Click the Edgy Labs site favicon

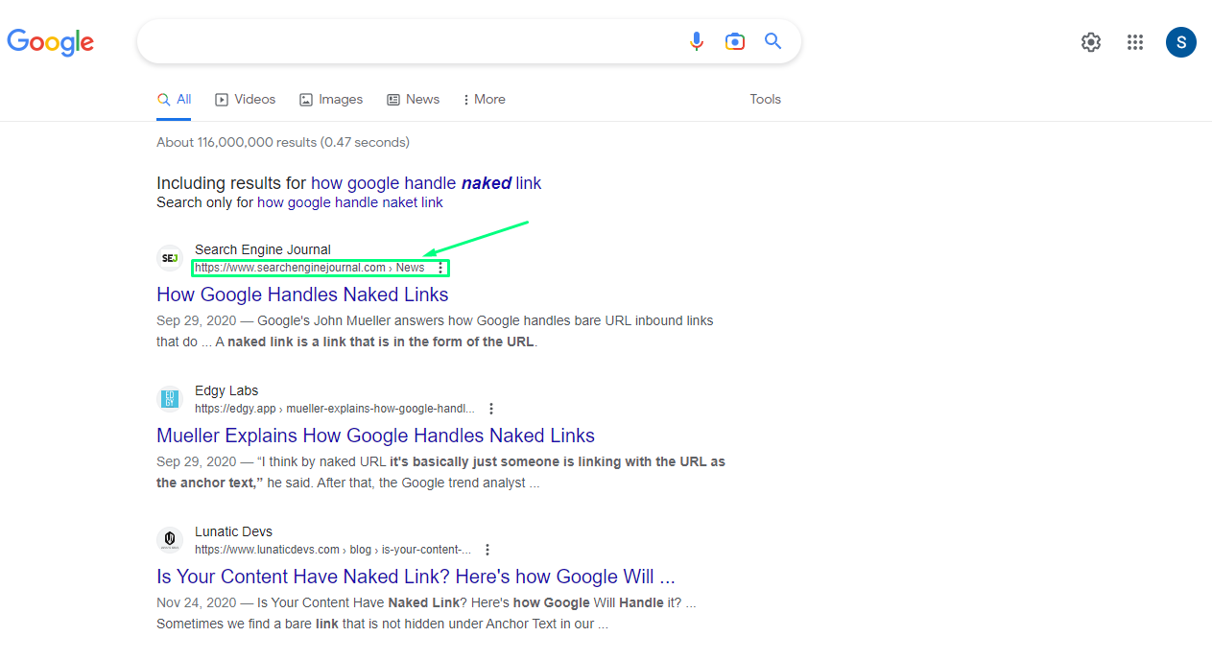click(170, 399)
